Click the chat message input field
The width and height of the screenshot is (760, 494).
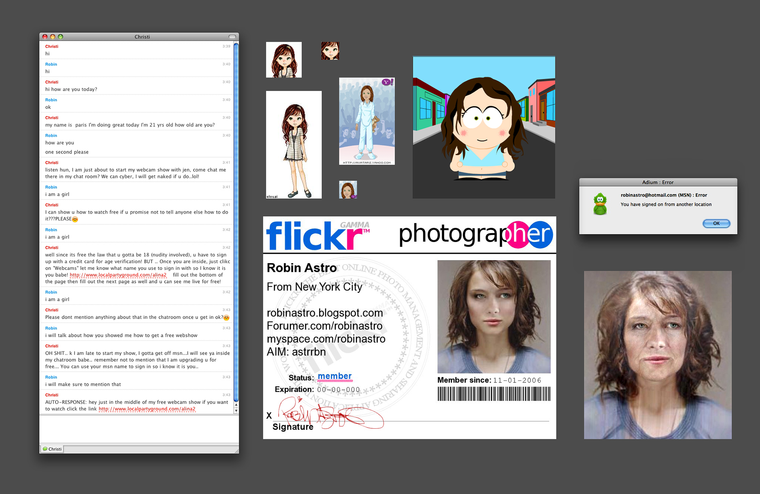click(x=139, y=429)
